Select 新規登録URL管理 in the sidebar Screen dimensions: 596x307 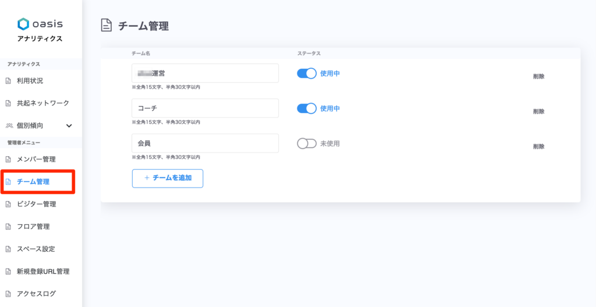(43, 271)
